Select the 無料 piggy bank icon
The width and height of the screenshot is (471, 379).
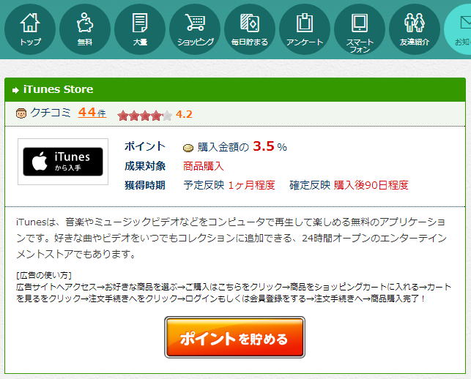(85, 29)
